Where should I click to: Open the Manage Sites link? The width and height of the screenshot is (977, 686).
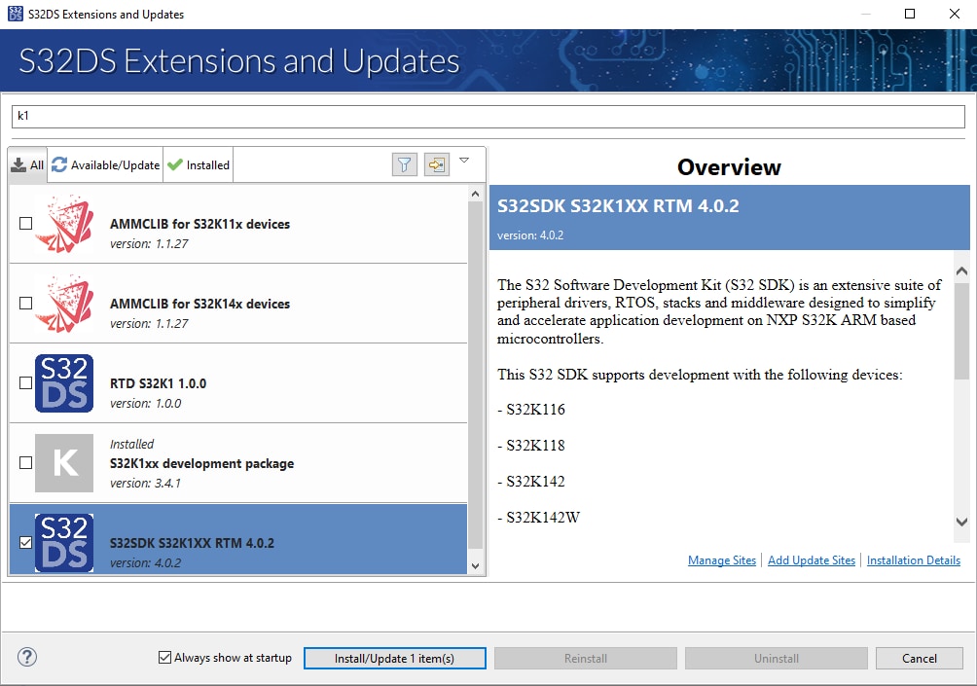point(721,560)
